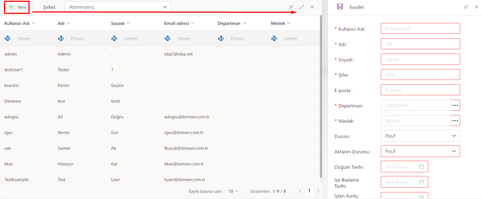Change rows per page dropdown from 10
Screen dimensions: 482x199
click(234, 191)
